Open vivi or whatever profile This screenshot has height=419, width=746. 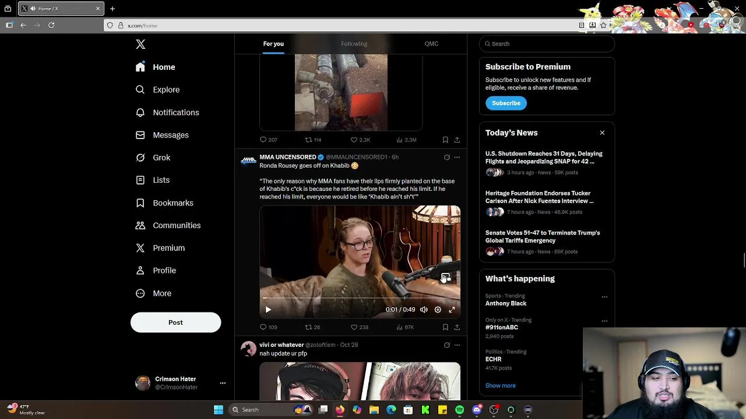pyautogui.click(x=281, y=345)
